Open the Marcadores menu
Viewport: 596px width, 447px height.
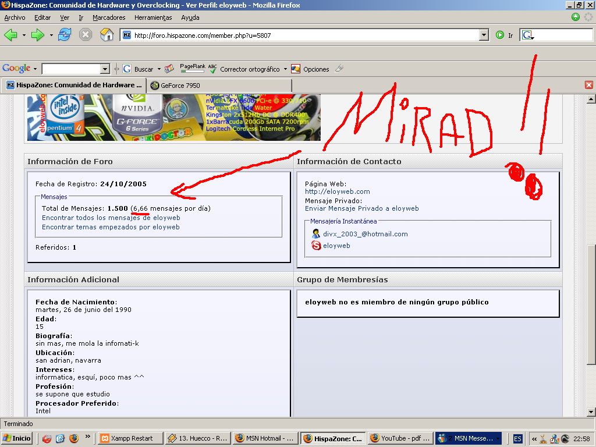109,17
